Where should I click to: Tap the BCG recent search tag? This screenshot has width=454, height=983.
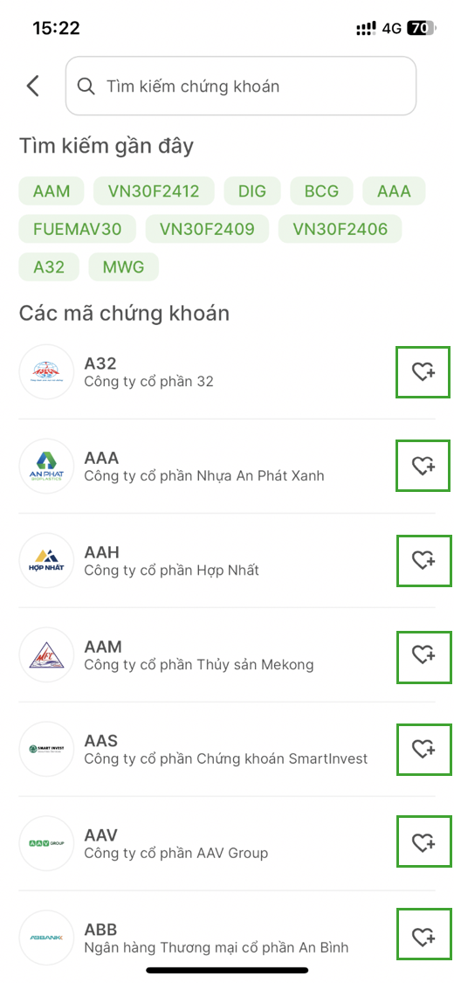321,190
